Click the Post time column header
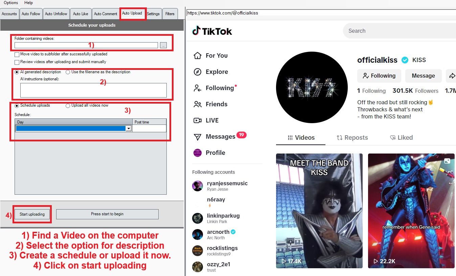This screenshot has width=456, height=276. click(x=150, y=122)
